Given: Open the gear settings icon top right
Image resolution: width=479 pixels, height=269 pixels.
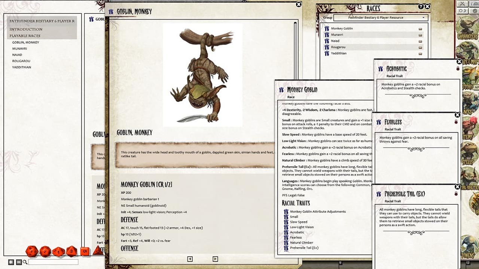Looking at the screenshot, I should [476, 12].
